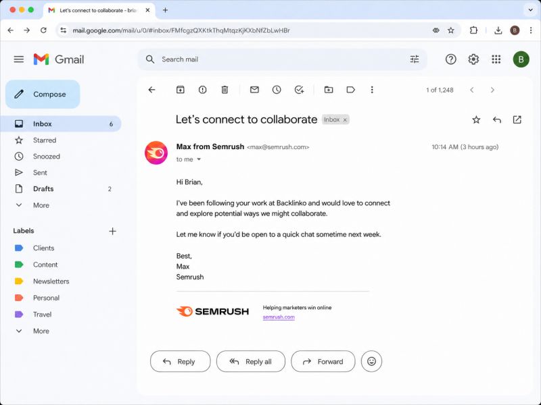Open tab search dropdown chevron
Image resolution: width=541 pixels, height=405 pixels.
pos(530,10)
